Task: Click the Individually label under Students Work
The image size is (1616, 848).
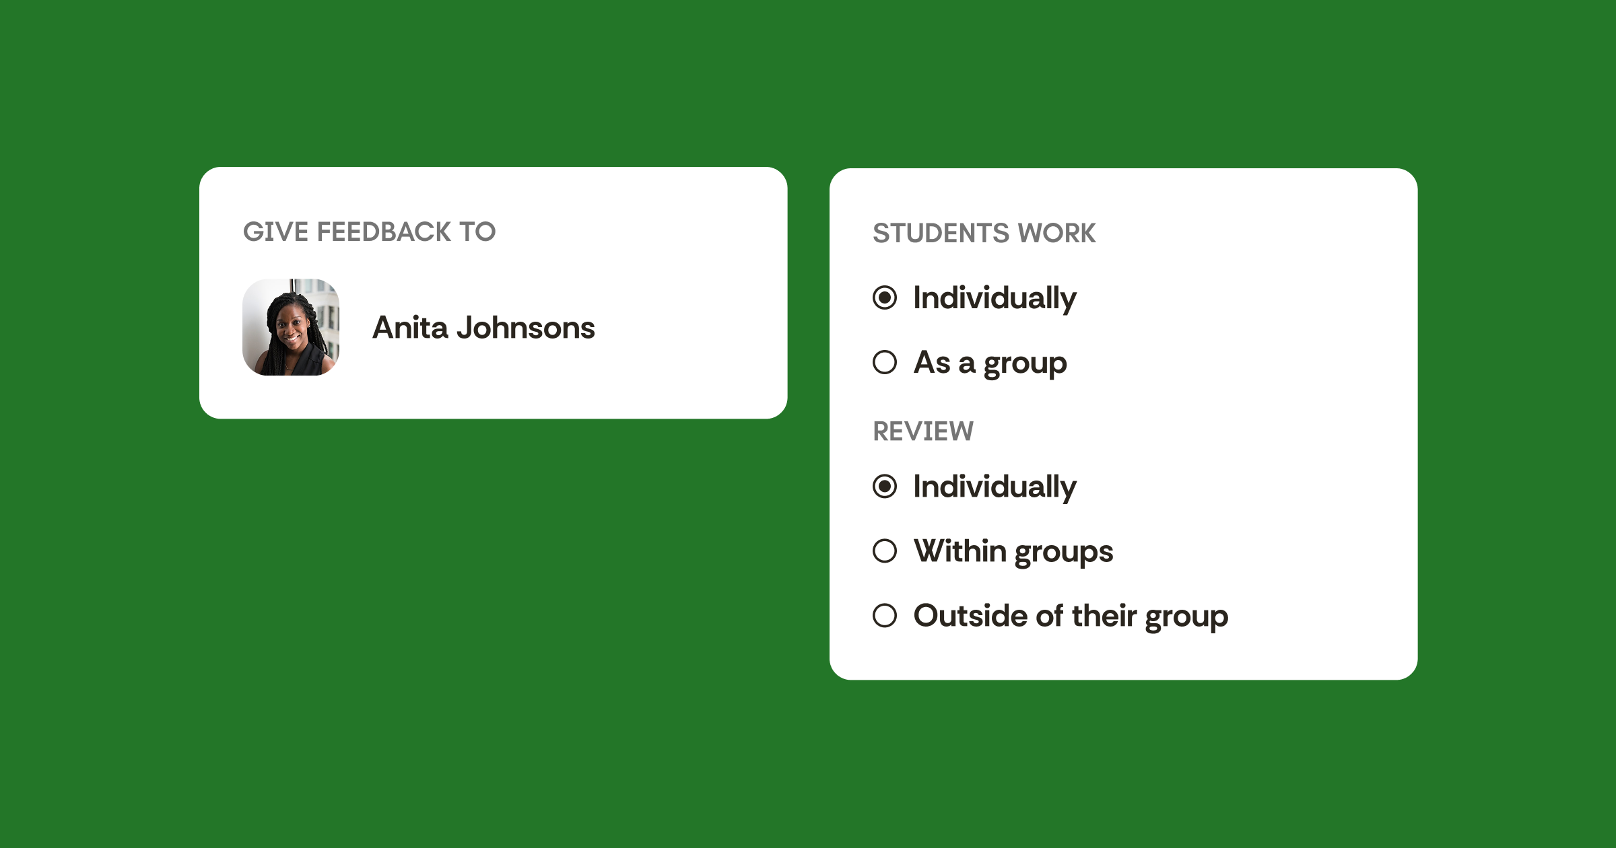Action: [x=995, y=299]
